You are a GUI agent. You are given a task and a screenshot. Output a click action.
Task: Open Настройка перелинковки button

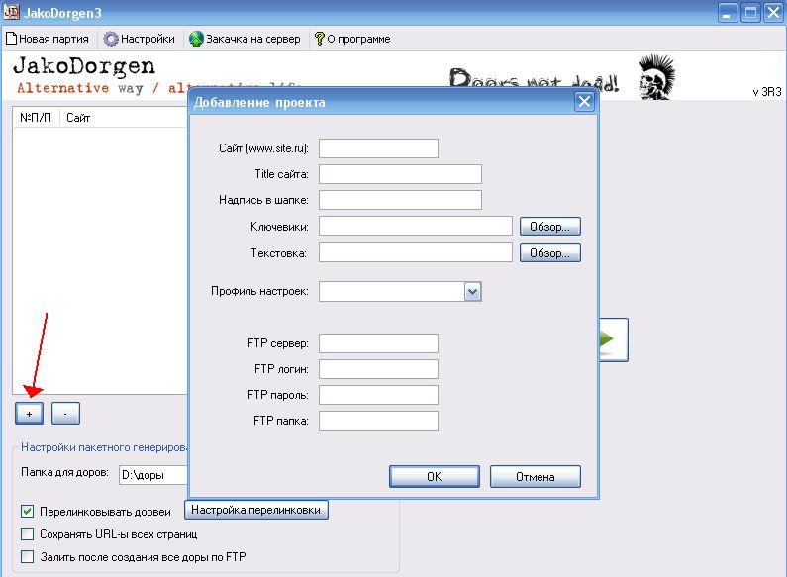pos(256,510)
